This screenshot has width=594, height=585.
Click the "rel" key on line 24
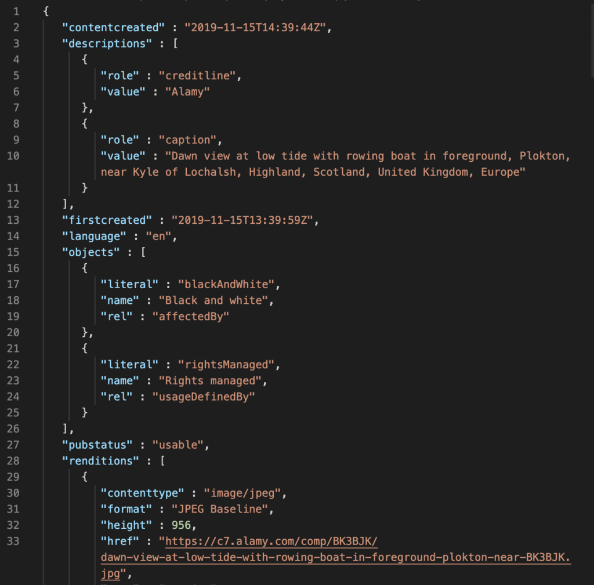click(x=117, y=397)
